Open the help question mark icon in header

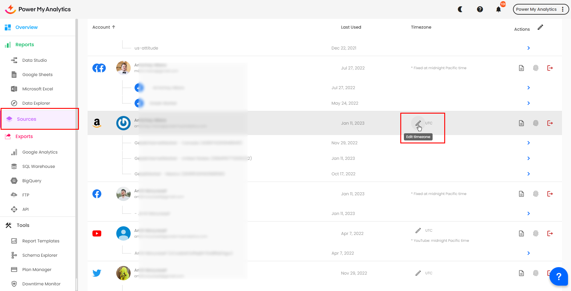point(480,9)
